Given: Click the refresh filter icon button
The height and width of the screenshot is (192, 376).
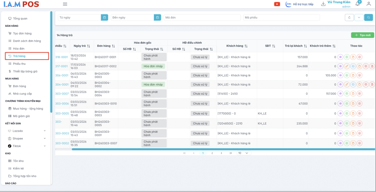Looking at the screenshot, I should point(349,18).
